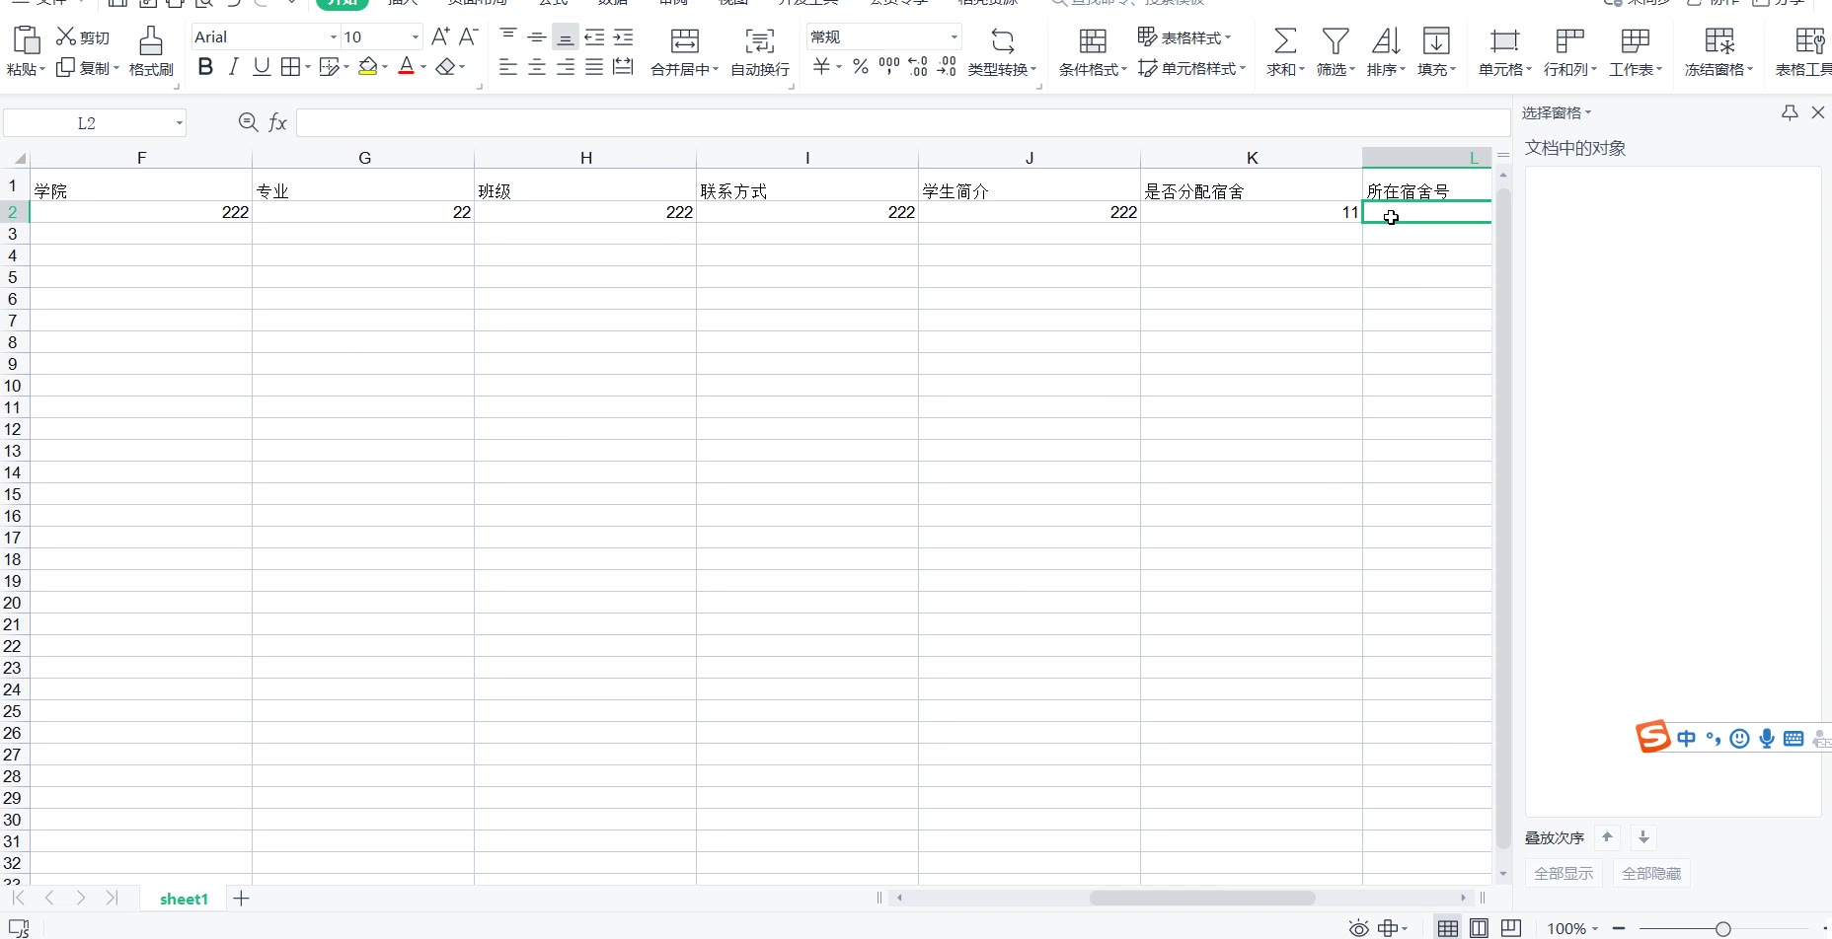Image resolution: width=1832 pixels, height=939 pixels.
Task: Open the Arial font name dropdown
Action: [x=334, y=37]
